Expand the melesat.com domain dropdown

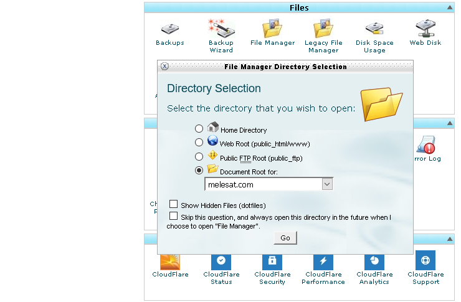(x=327, y=184)
